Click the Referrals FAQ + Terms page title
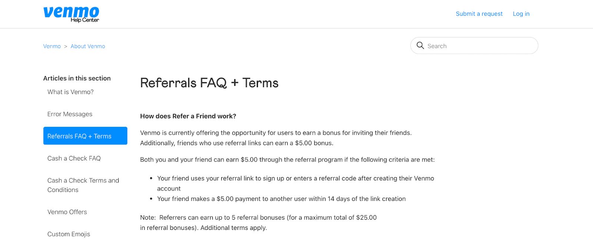The height and width of the screenshot is (251, 593). click(x=209, y=83)
